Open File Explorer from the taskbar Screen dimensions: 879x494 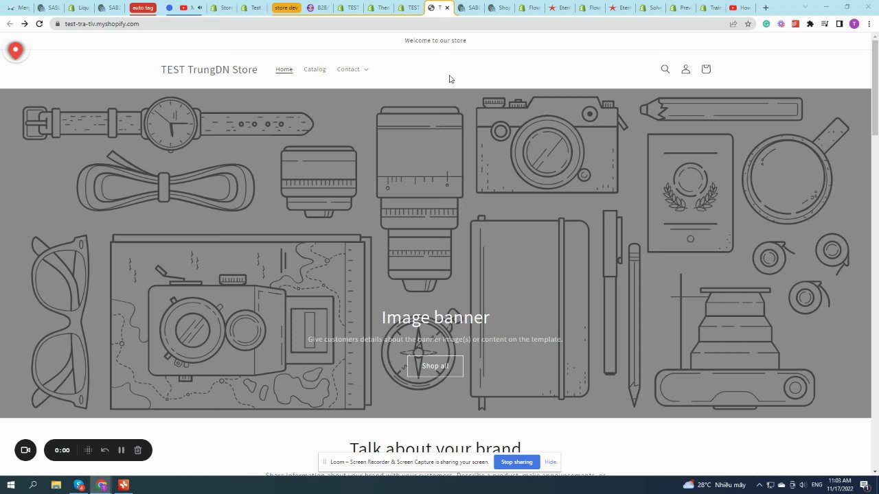pyautogui.click(x=56, y=485)
